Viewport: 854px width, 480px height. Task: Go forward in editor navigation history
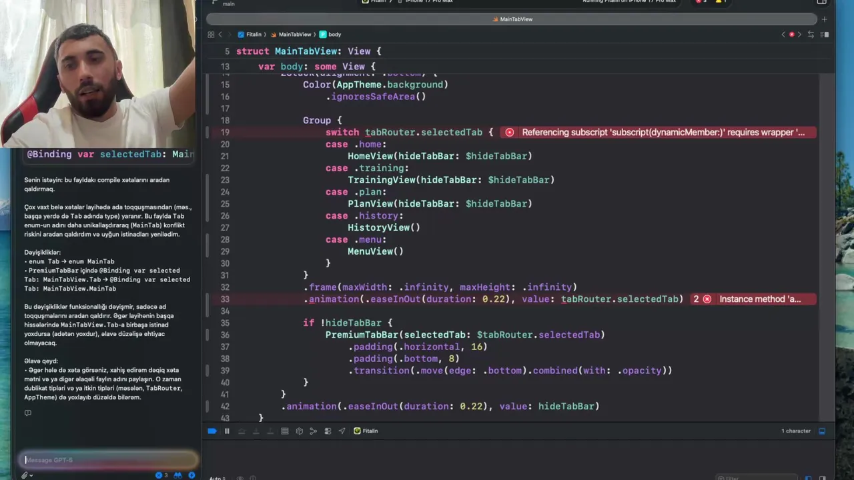pos(230,34)
